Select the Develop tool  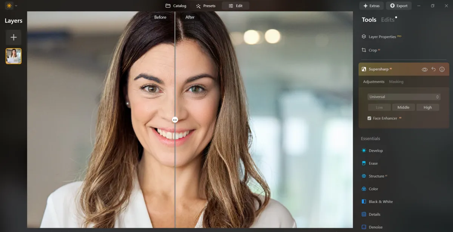[x=376, y=150]
